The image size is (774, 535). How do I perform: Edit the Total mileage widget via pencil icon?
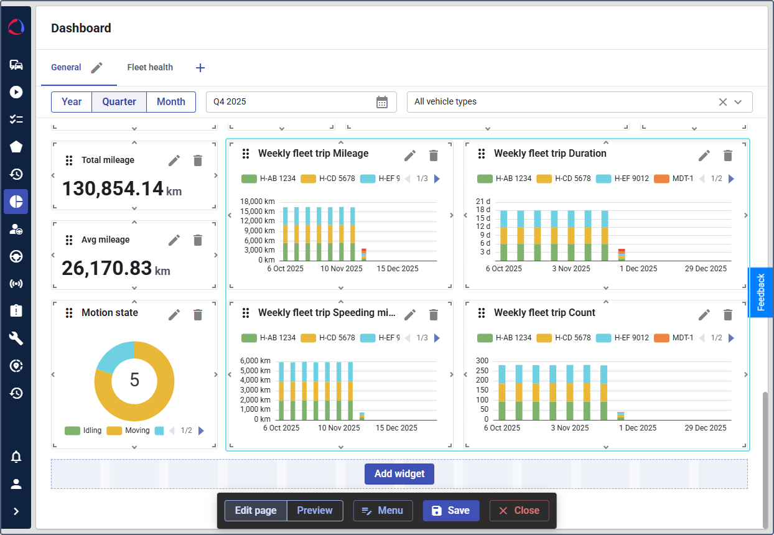(x=174, y=160)
